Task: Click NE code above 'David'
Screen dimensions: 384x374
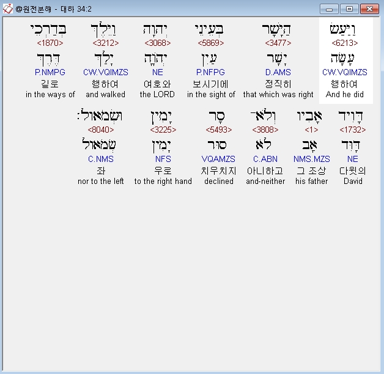Action: [353, 159]
